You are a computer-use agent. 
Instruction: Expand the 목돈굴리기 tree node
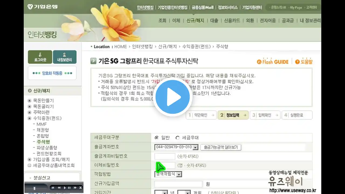tap(29, 106)
